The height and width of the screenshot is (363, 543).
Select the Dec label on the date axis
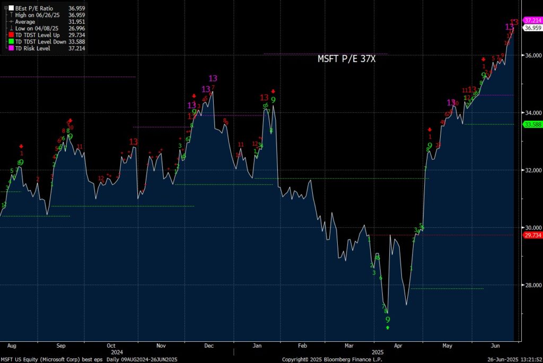(x=209, y=346)
